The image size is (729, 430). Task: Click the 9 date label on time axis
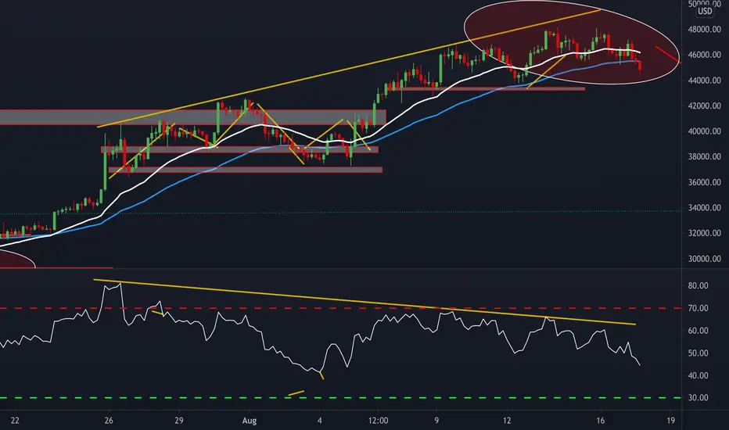point(436,421)
